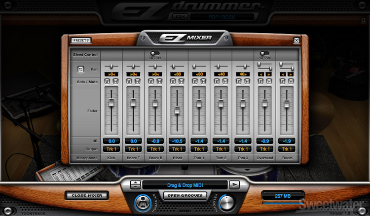
Task: Click the mini mixer thumbnail behind window
Action: click(71, 173)
